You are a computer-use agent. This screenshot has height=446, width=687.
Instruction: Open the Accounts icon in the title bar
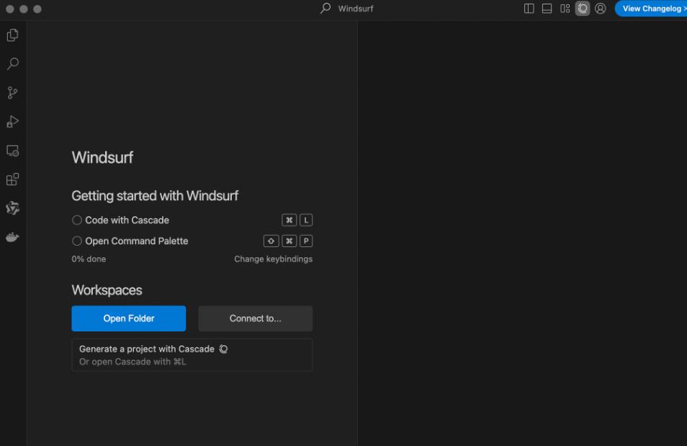600,9
